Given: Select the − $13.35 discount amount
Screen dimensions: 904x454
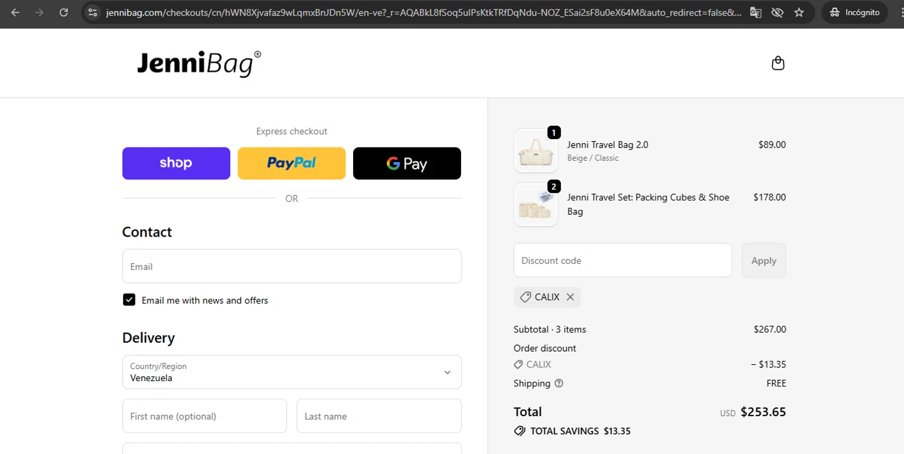Looking at the screenshot, I should click(768, 364).
